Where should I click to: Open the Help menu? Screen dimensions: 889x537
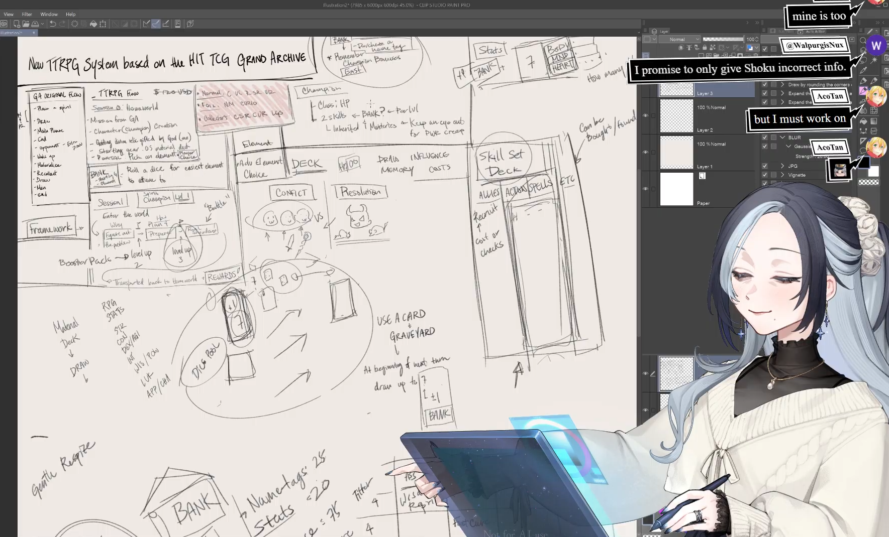(x=71, y=14)
